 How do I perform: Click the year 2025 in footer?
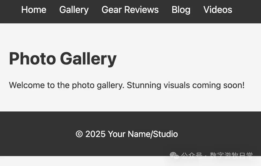point(95,134)
